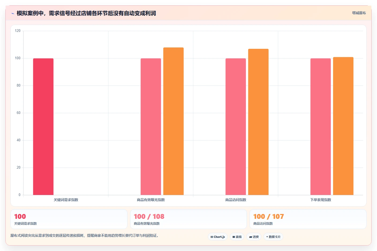Click the 增减瀑布 label in the header

pos(359,13)
